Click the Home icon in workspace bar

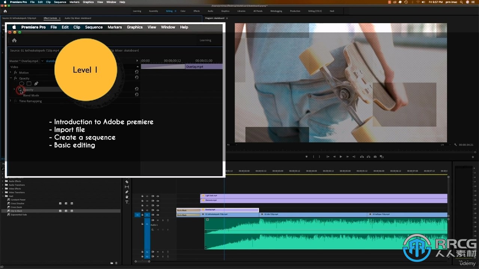[5, 11]
